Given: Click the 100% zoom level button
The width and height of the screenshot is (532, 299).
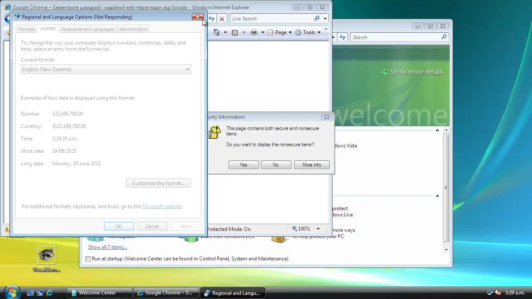Looking at the screenshot, I should point(302,229).
